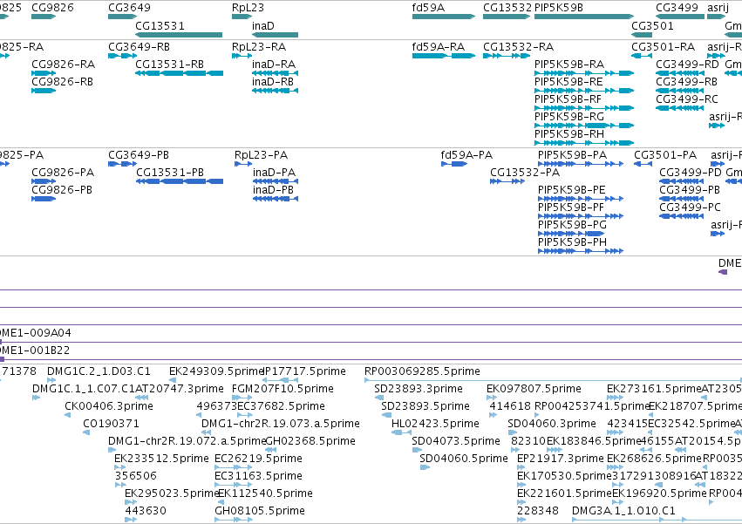Select the CG13532 gene feature
The width and height of the screenshot is (742, 524).
(507, 17)
